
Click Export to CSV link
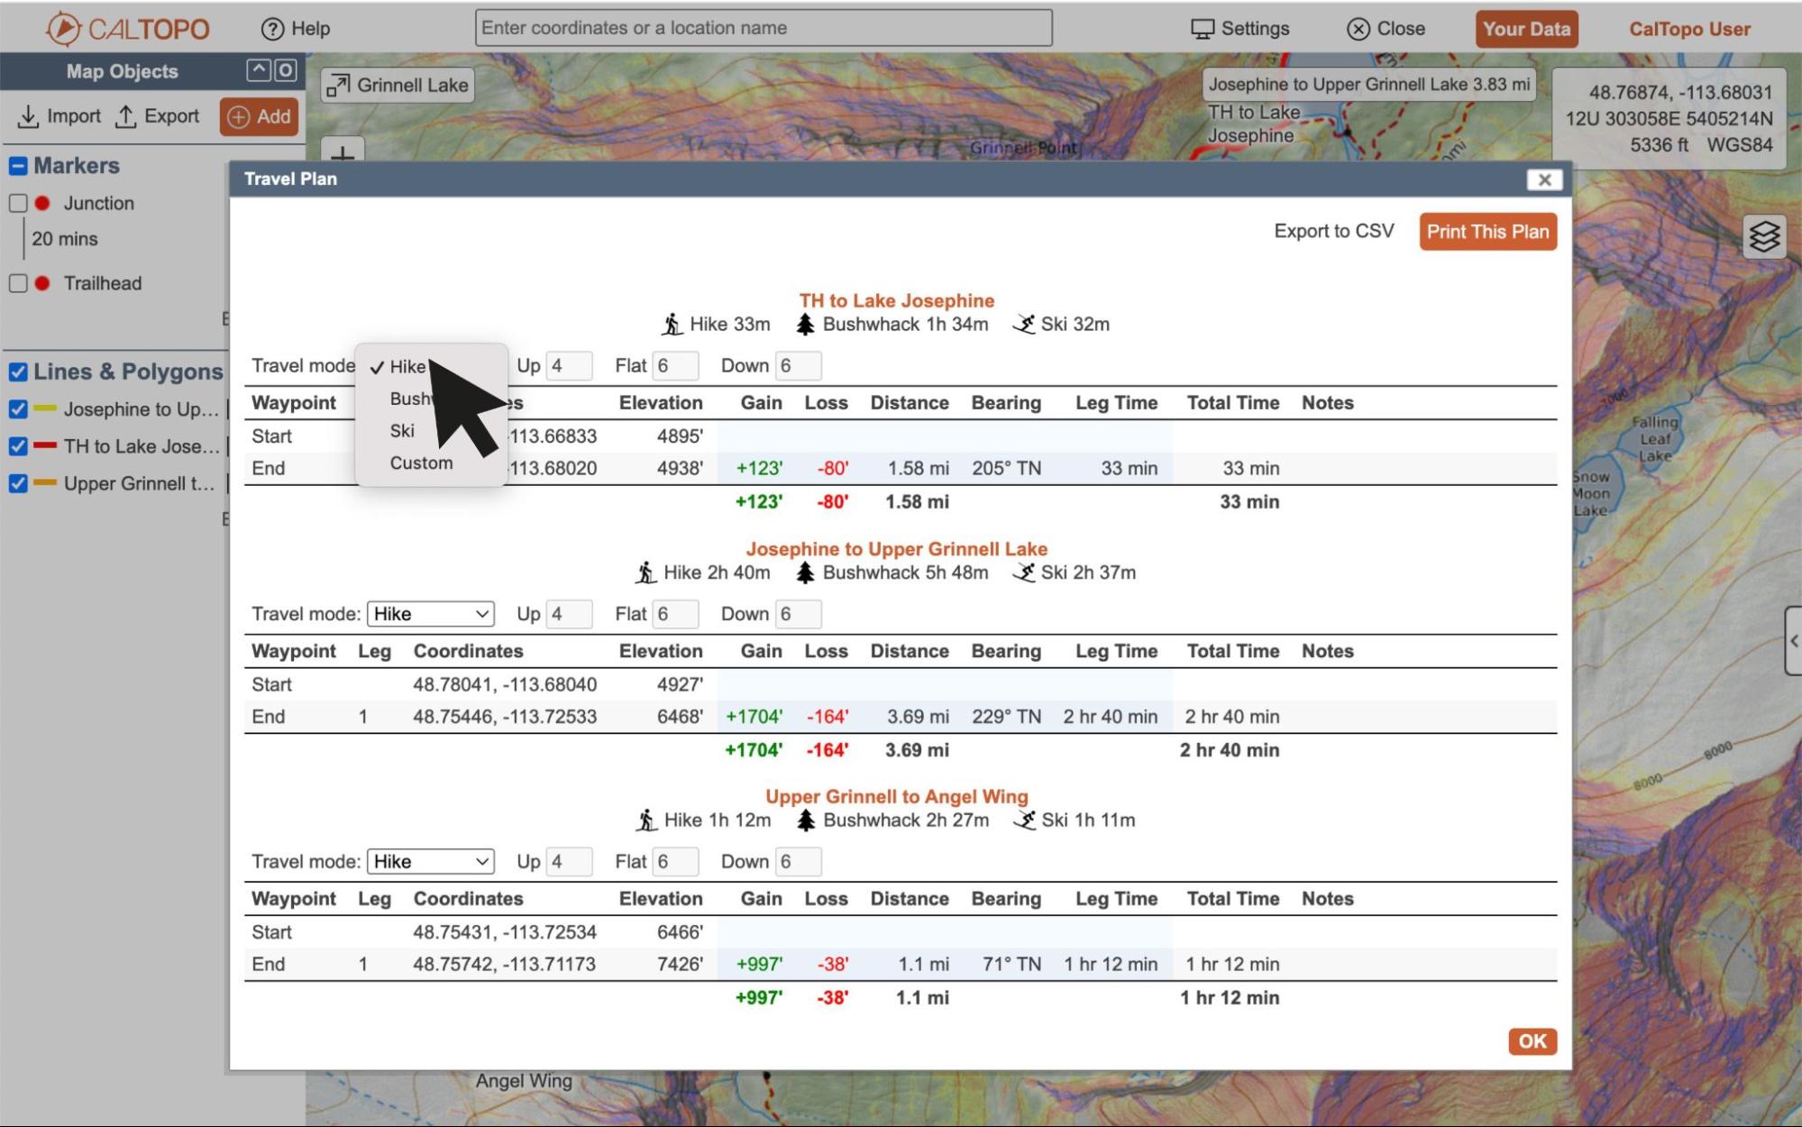click(1333, 232)
